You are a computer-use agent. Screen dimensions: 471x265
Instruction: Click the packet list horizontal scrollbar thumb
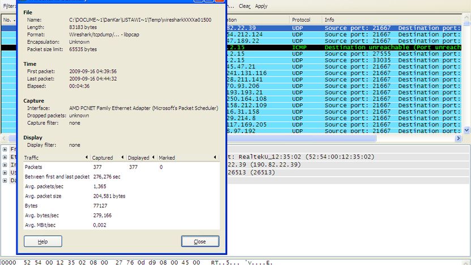point(301,138)
